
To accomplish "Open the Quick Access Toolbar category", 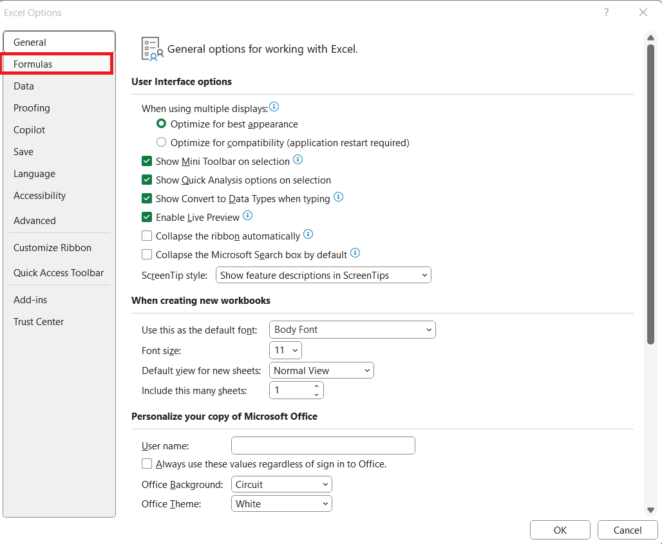I will pos(59,273).
